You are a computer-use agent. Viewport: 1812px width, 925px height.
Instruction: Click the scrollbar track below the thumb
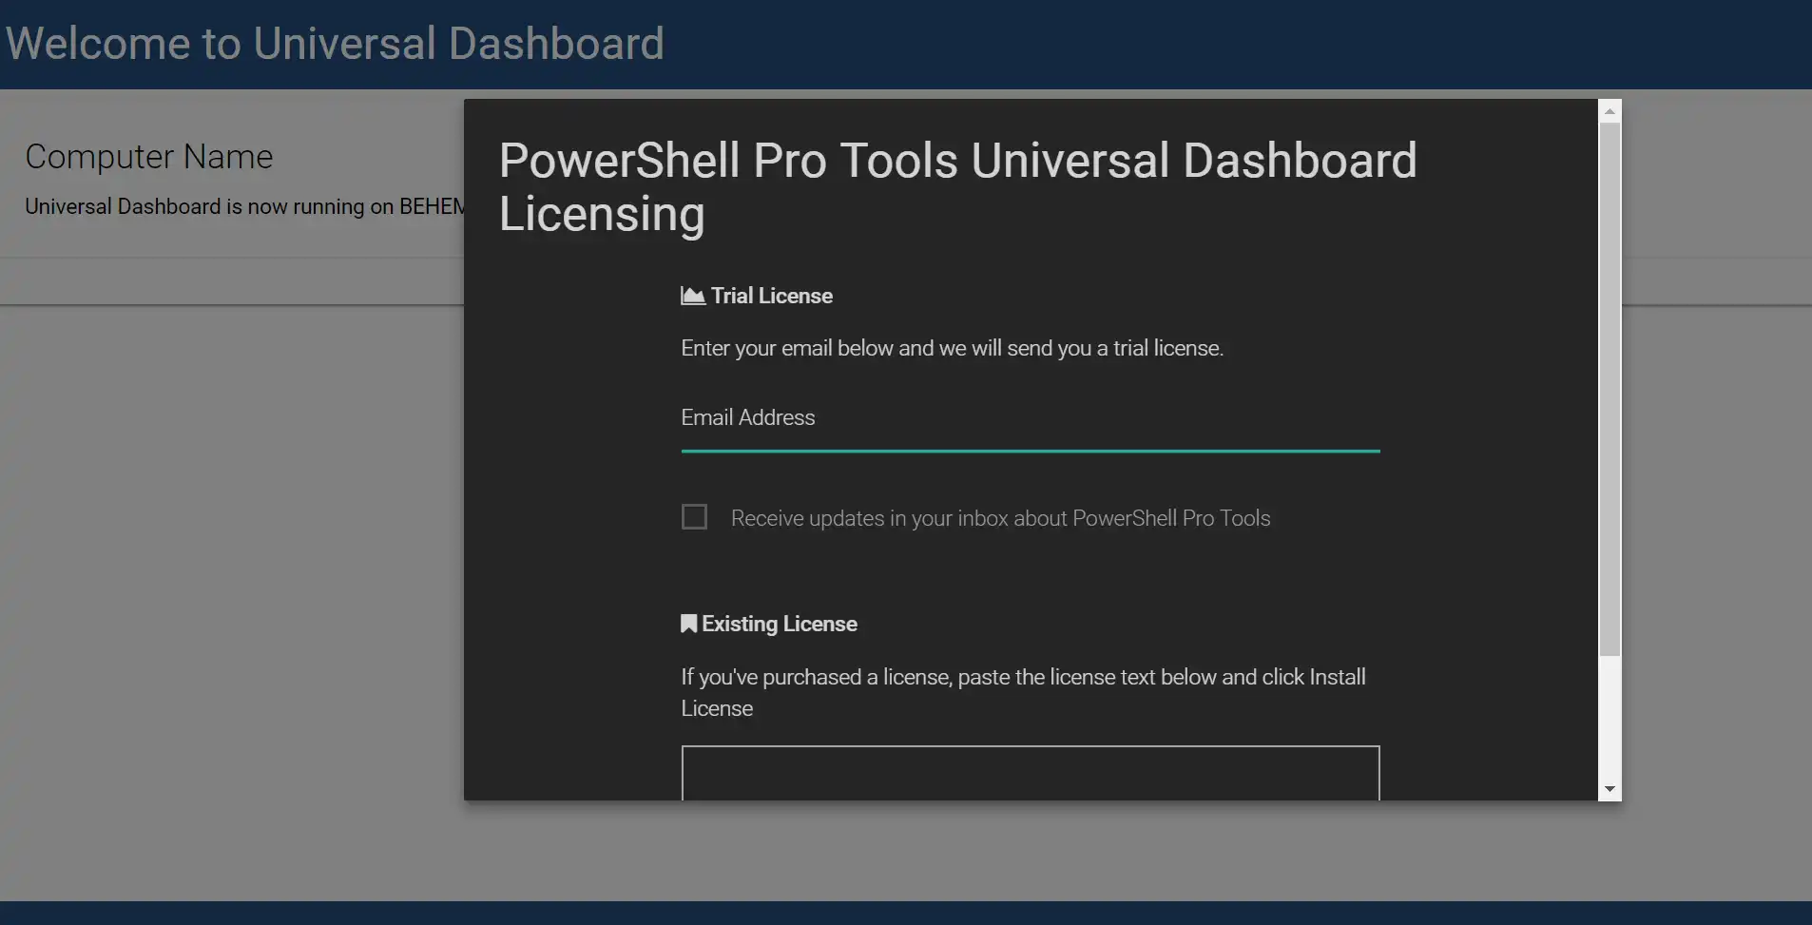[1610, 717]
